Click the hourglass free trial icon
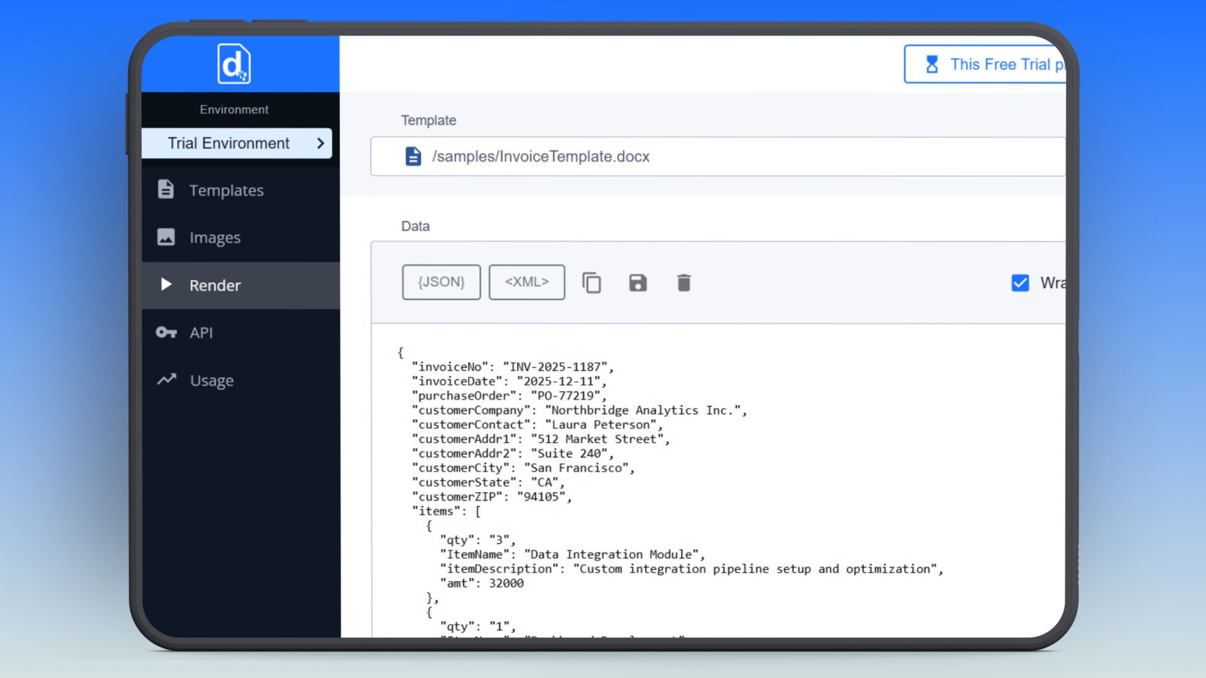Viewport: 1206px width, 678px height. click(932, 64)
